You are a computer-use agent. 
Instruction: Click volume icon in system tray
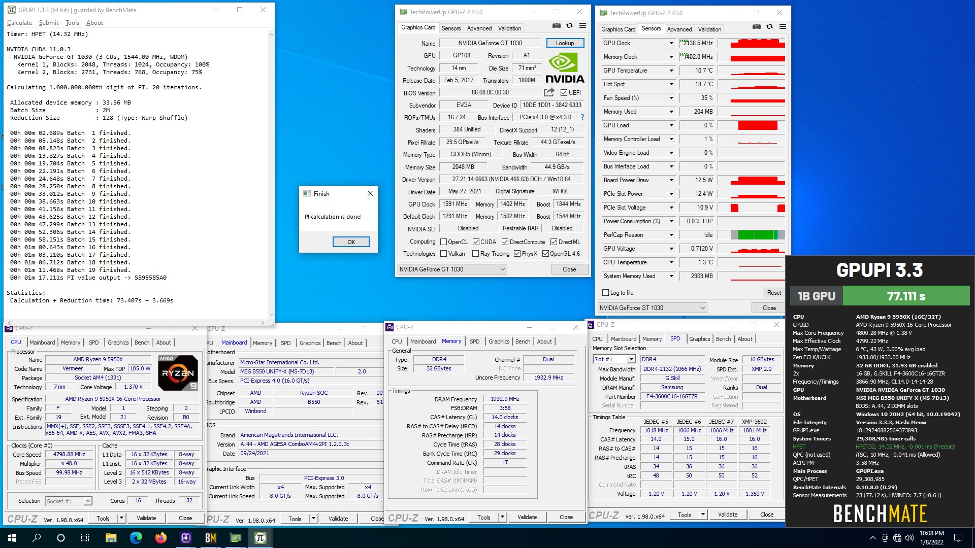click(909, 538)
